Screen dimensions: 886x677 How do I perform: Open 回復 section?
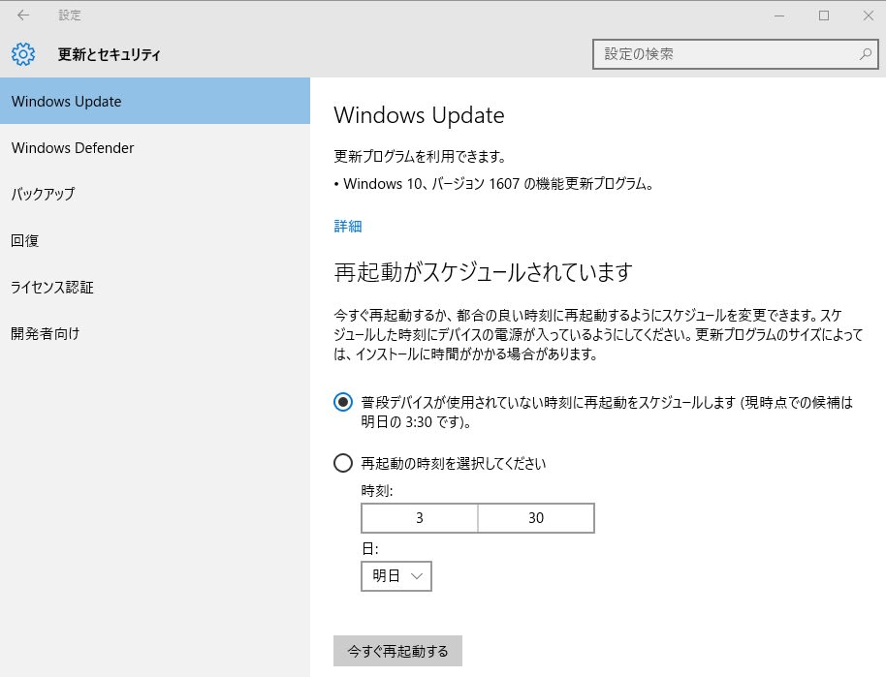[155, 240]
